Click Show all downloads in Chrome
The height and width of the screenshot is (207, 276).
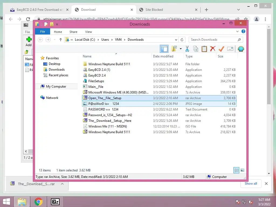pyautogui.click(x=251, y=184)
